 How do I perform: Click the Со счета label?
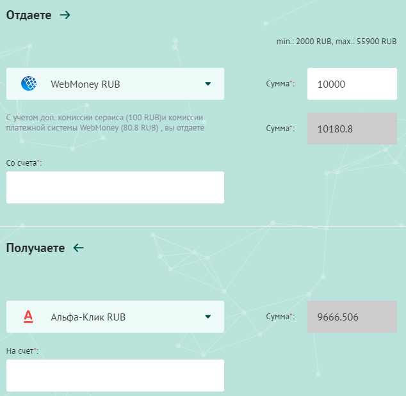click(24, 163)
